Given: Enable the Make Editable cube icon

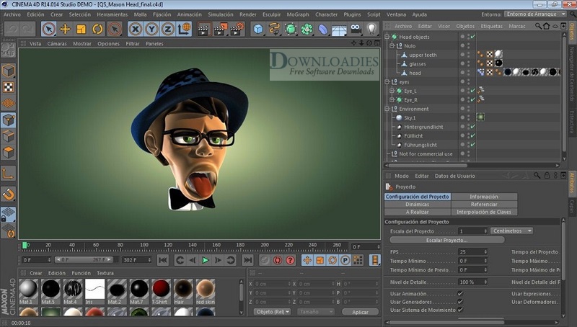Looking at the screenshot, I should point(8,71).
